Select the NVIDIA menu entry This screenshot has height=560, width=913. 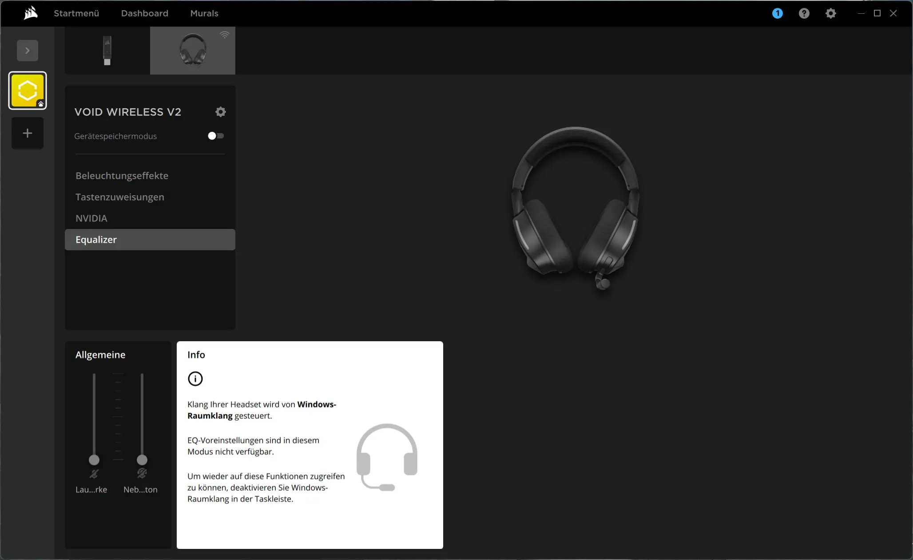pyautogui.click(x=91, y=218)
